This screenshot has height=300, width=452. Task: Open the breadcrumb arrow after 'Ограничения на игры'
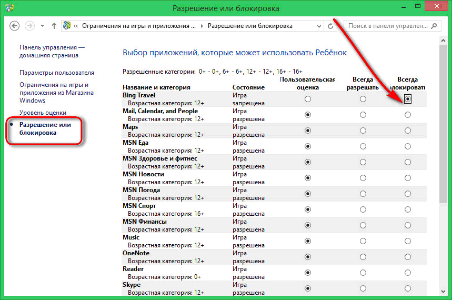[x=202, y=26]
